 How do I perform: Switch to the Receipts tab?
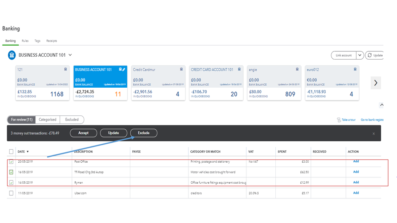pos(52,41)
